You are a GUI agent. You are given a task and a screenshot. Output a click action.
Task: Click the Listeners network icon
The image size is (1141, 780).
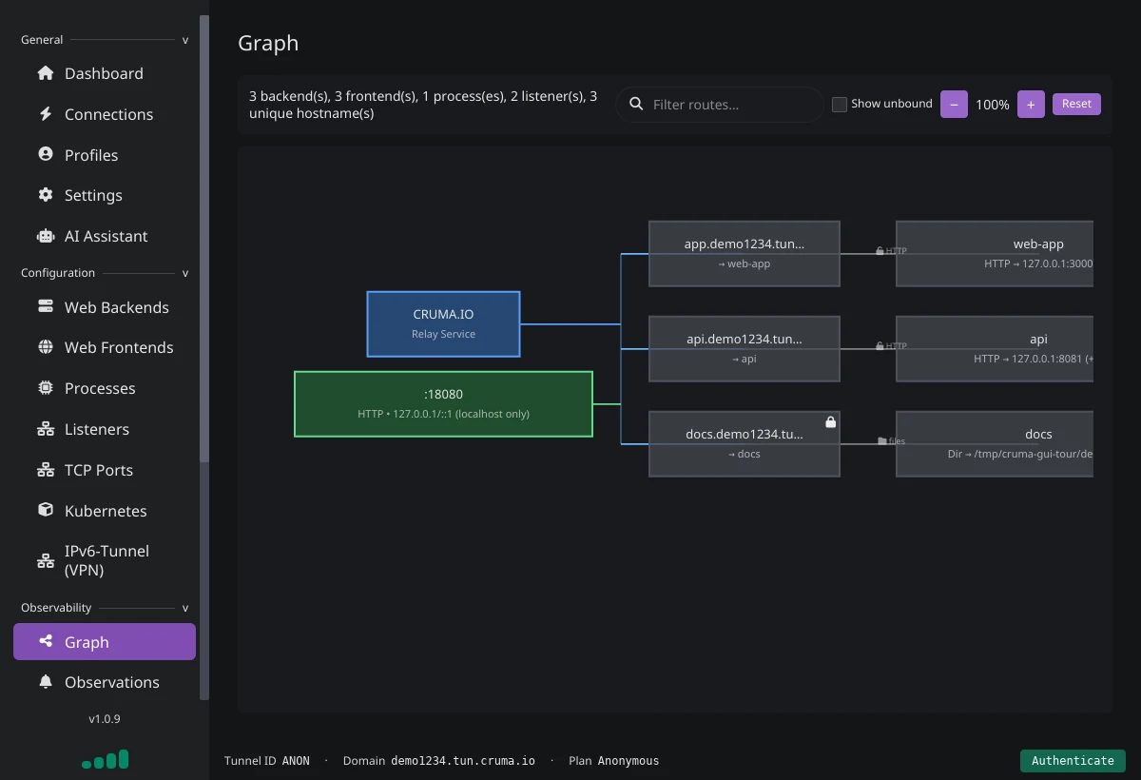pos(45,429)
